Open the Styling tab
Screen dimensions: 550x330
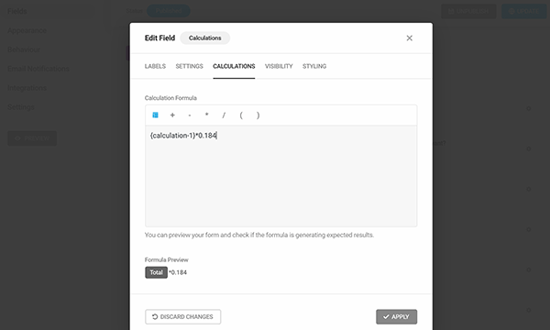coord(314,66)
